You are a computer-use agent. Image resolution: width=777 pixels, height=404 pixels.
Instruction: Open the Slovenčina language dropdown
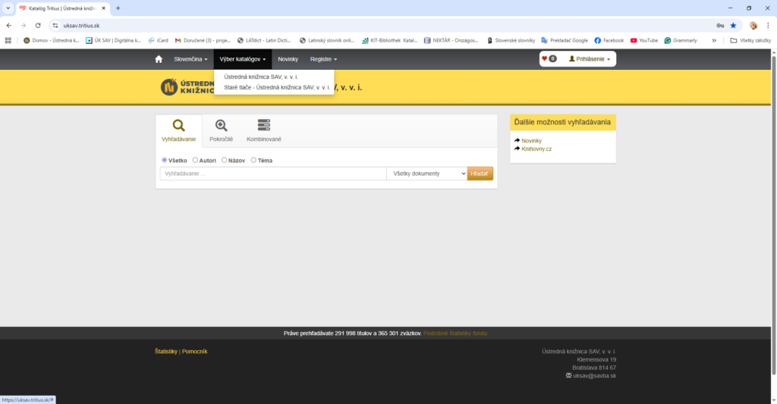pos(190,59)
